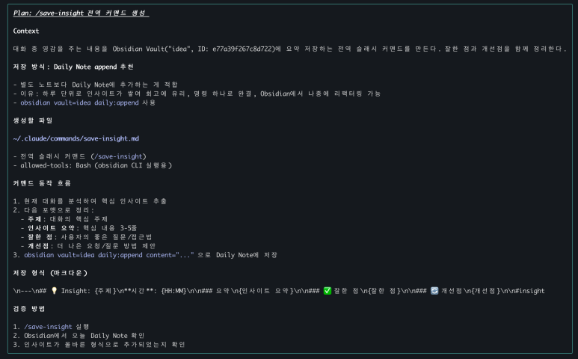This screenshot has height=359, width=578.
Task: Click the bold "인사이트 요약" bullet
Action: point(52,227)
